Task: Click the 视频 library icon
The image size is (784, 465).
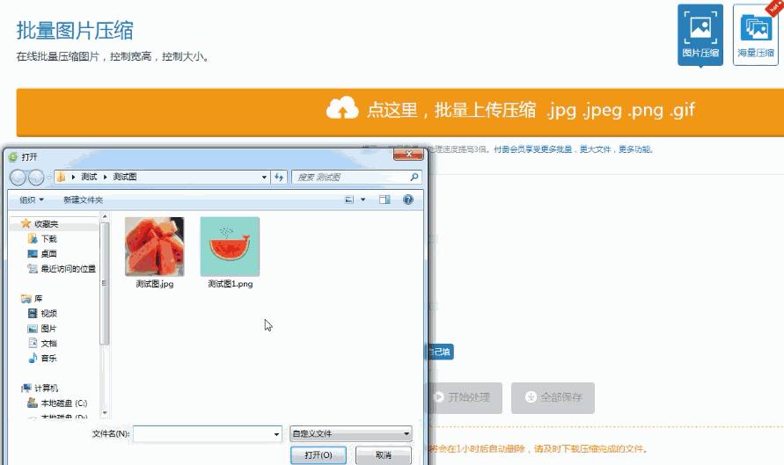Action: [x=33, y=313]
